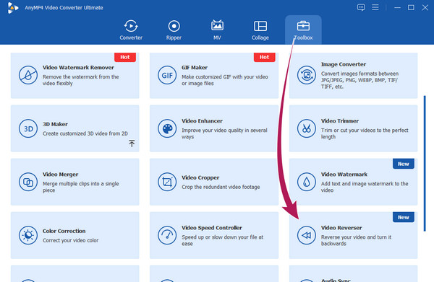Click the New badge on Video Reverser
Screen dimensions: 434x282
404,217
